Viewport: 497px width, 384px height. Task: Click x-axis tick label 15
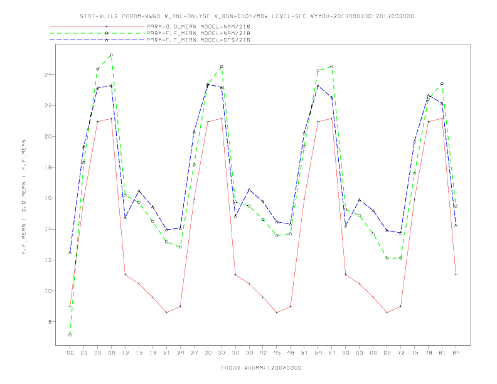coord(139,353)
